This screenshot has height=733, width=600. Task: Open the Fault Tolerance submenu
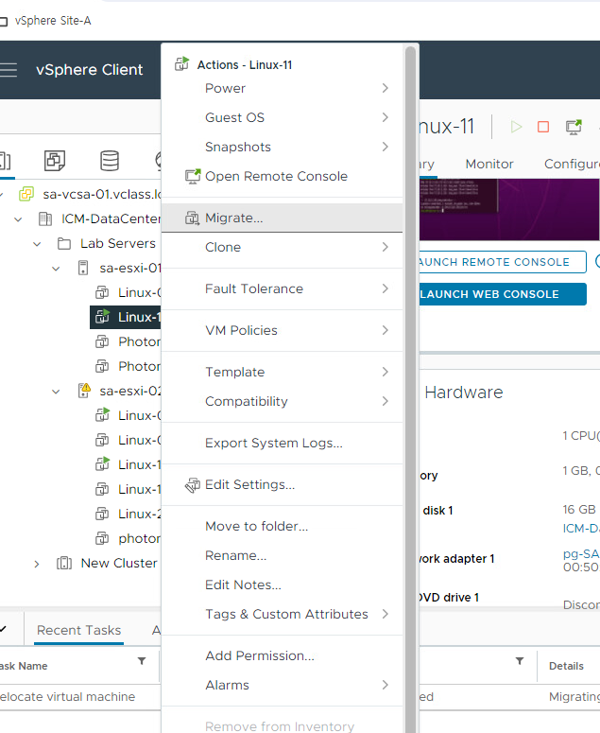coord(282,288)
